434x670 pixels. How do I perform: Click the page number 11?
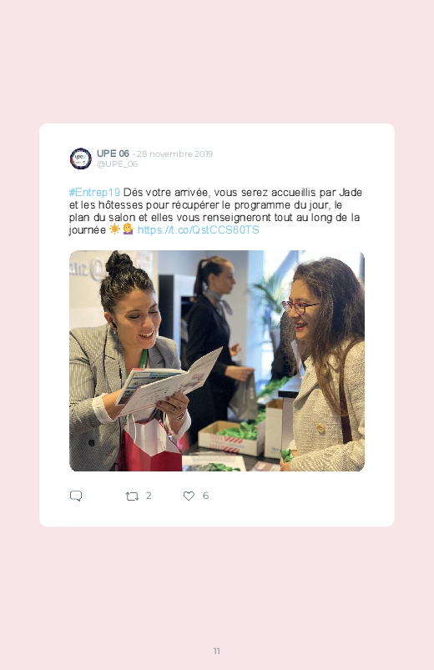click(217, 651)
